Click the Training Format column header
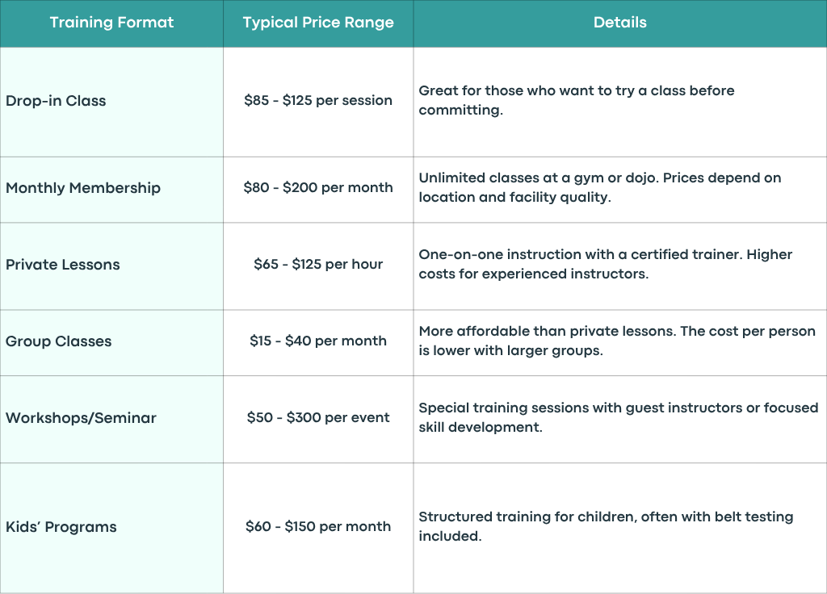The height and width of the screenshot is (594, 827). pos(111,23)
